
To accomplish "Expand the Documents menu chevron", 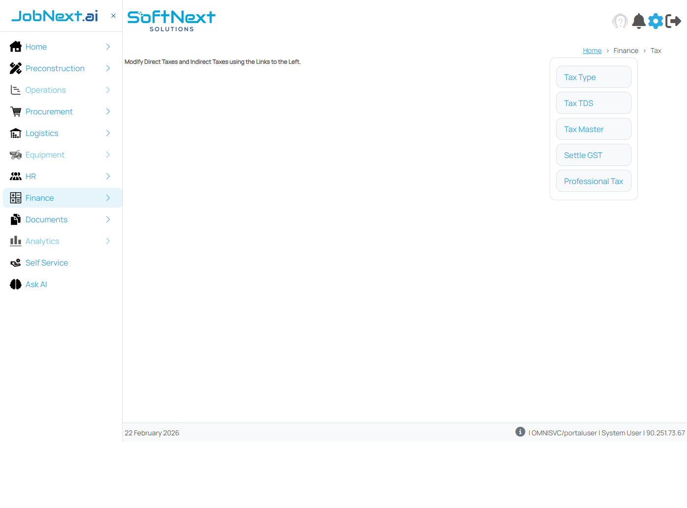I will point(108,219).
